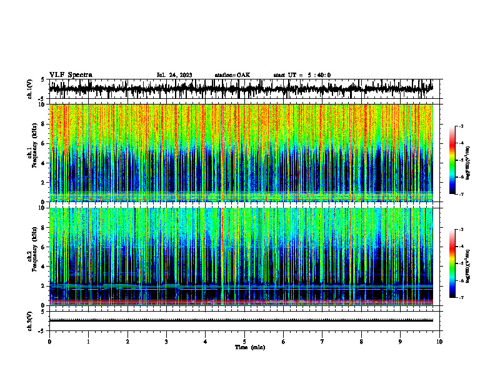495x383 pixels.
Task: Select the start UT time label
Action: (302, 75)
